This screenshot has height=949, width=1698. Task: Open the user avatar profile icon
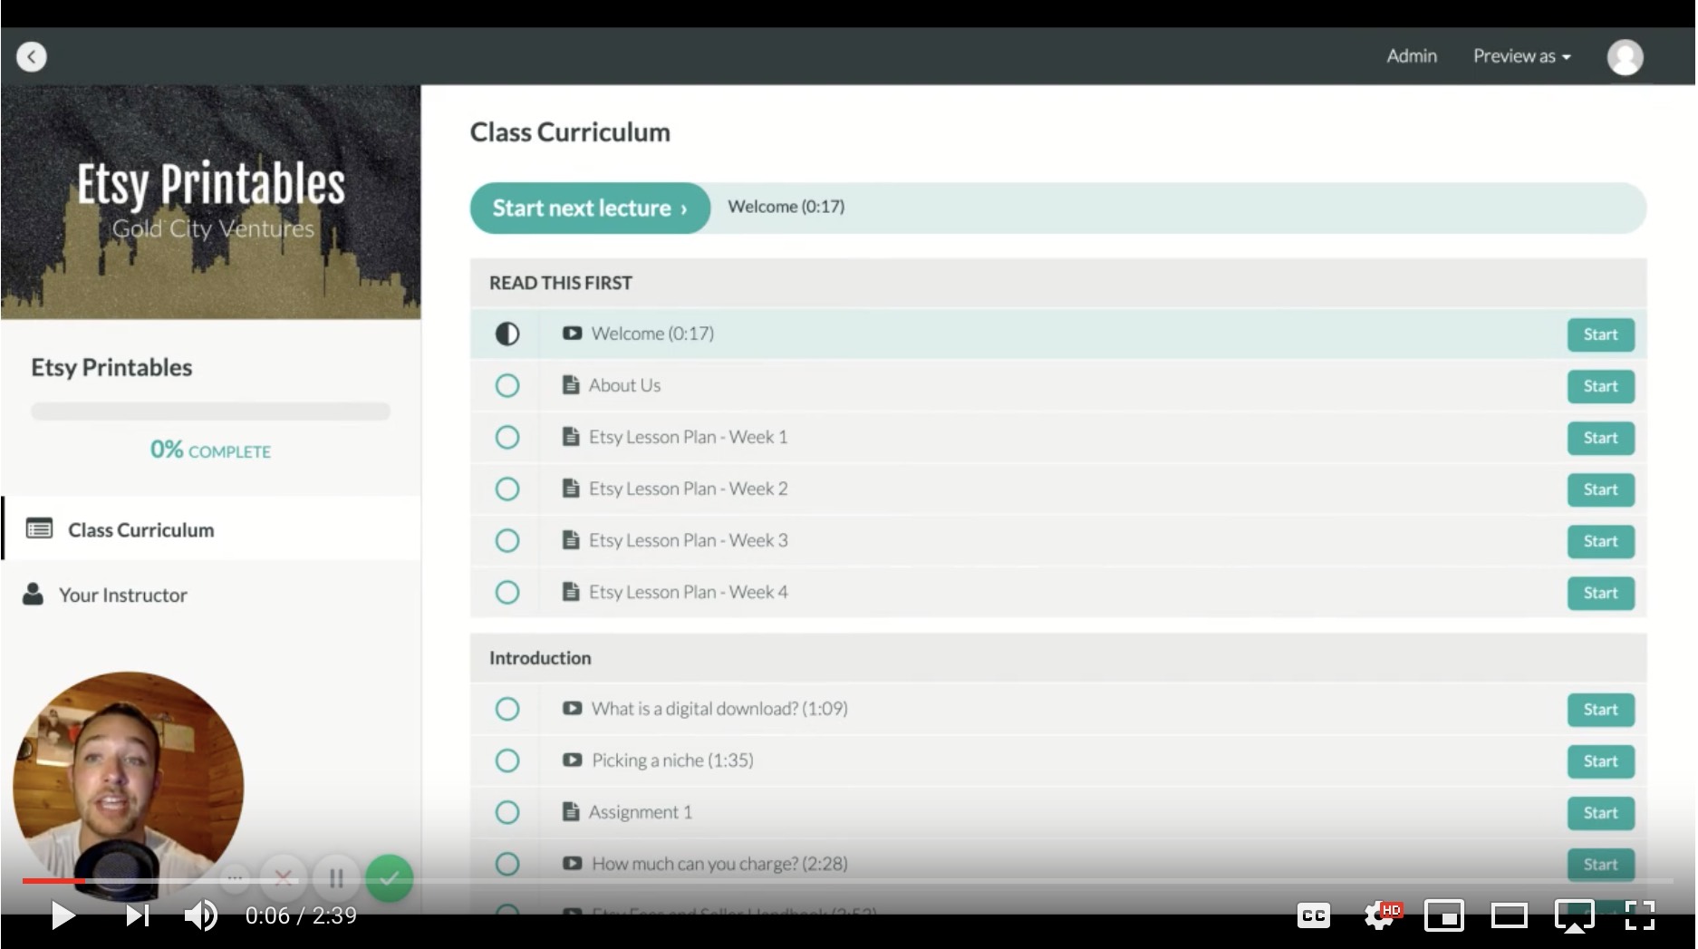tap(1625, 57)
